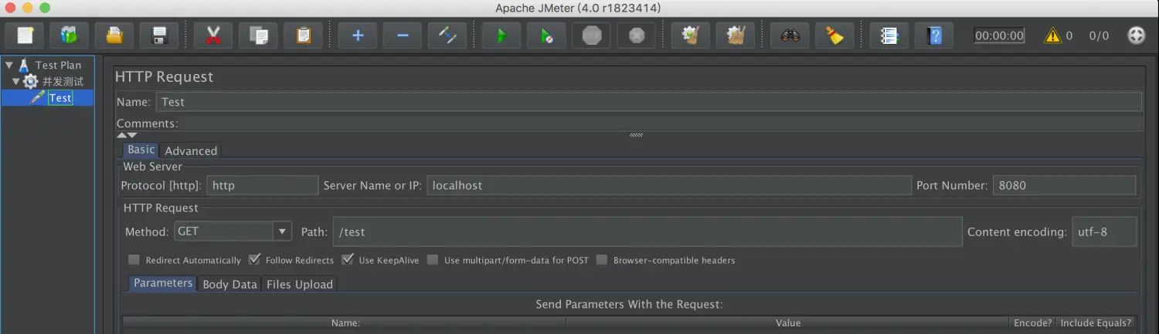
Task: Open the Function Helper list icon
Action: click(x=889, y=35)
